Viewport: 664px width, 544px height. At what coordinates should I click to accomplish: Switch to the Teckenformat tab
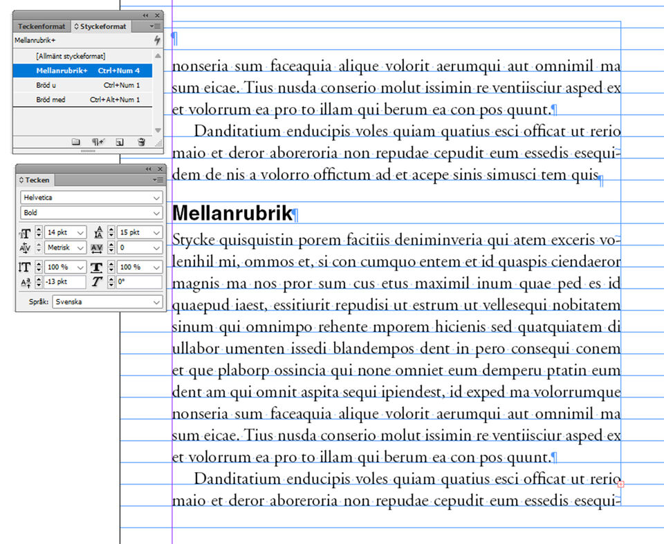[41, 26]
